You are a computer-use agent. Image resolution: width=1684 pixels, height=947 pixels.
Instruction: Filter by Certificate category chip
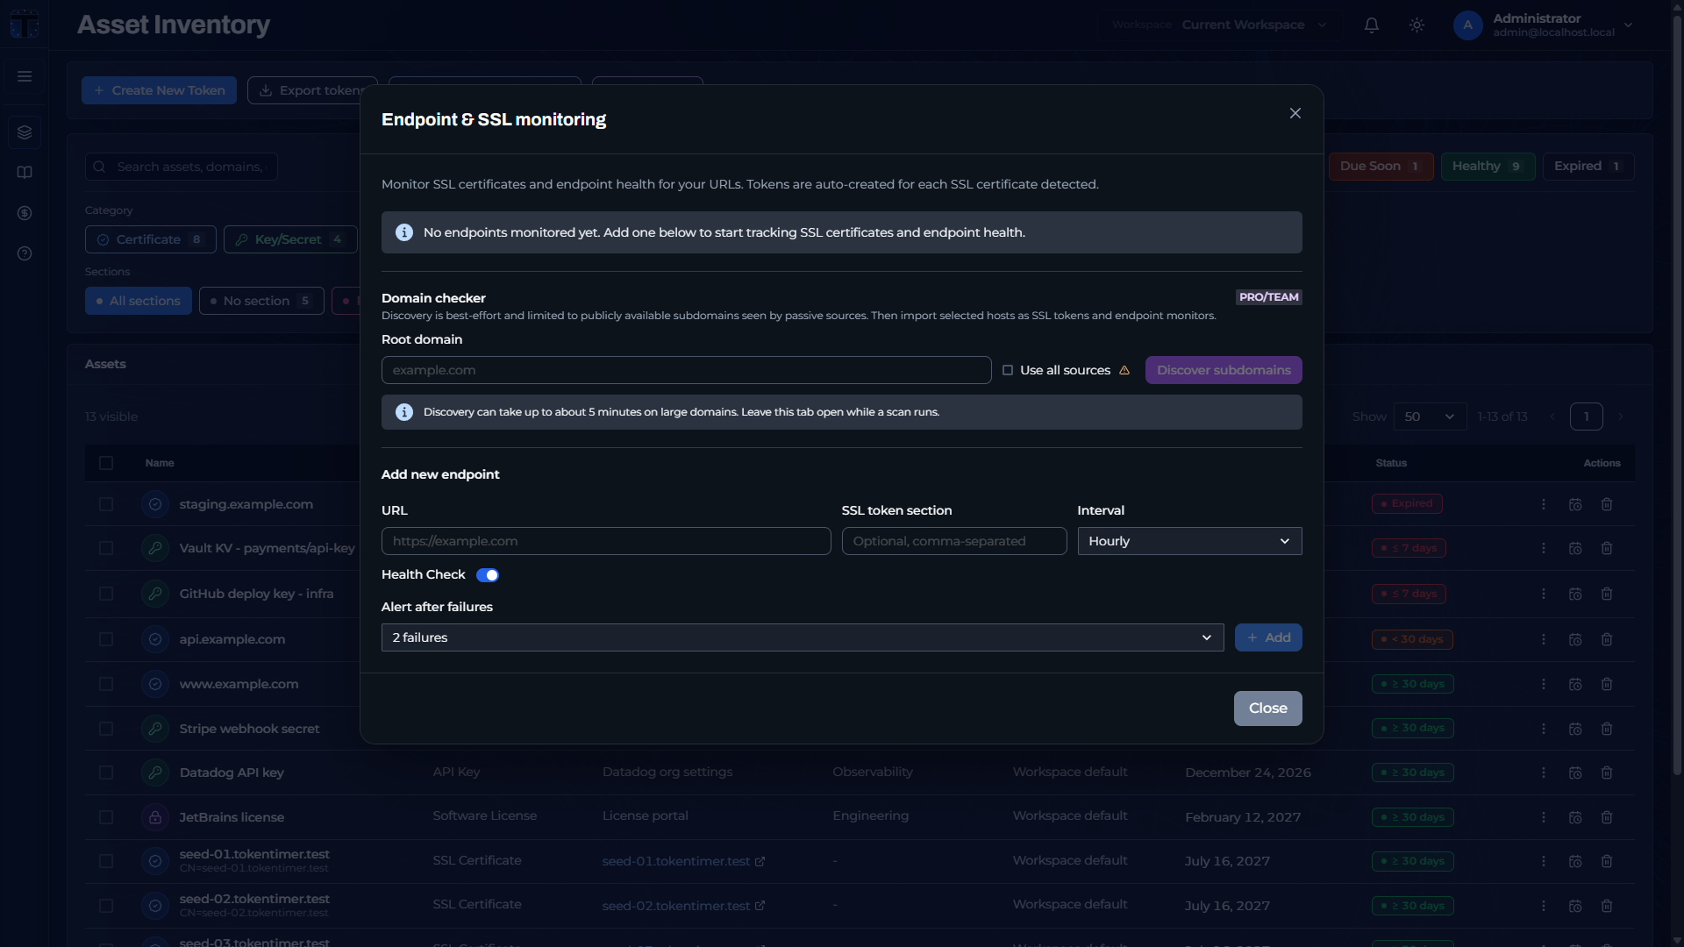(x=151, y=239)
